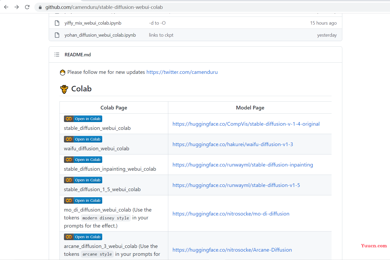This screenshot has width=390, height=260.
Task: Click the text stable_diffusion_inpainting_webui_colab
Action: 110,169
